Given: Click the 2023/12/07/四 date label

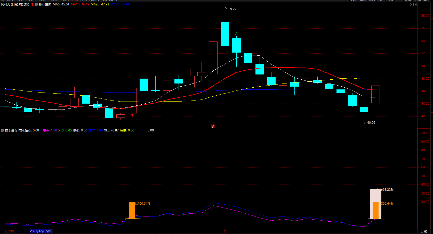Looking at the screenshot, I should coord(41,231).
